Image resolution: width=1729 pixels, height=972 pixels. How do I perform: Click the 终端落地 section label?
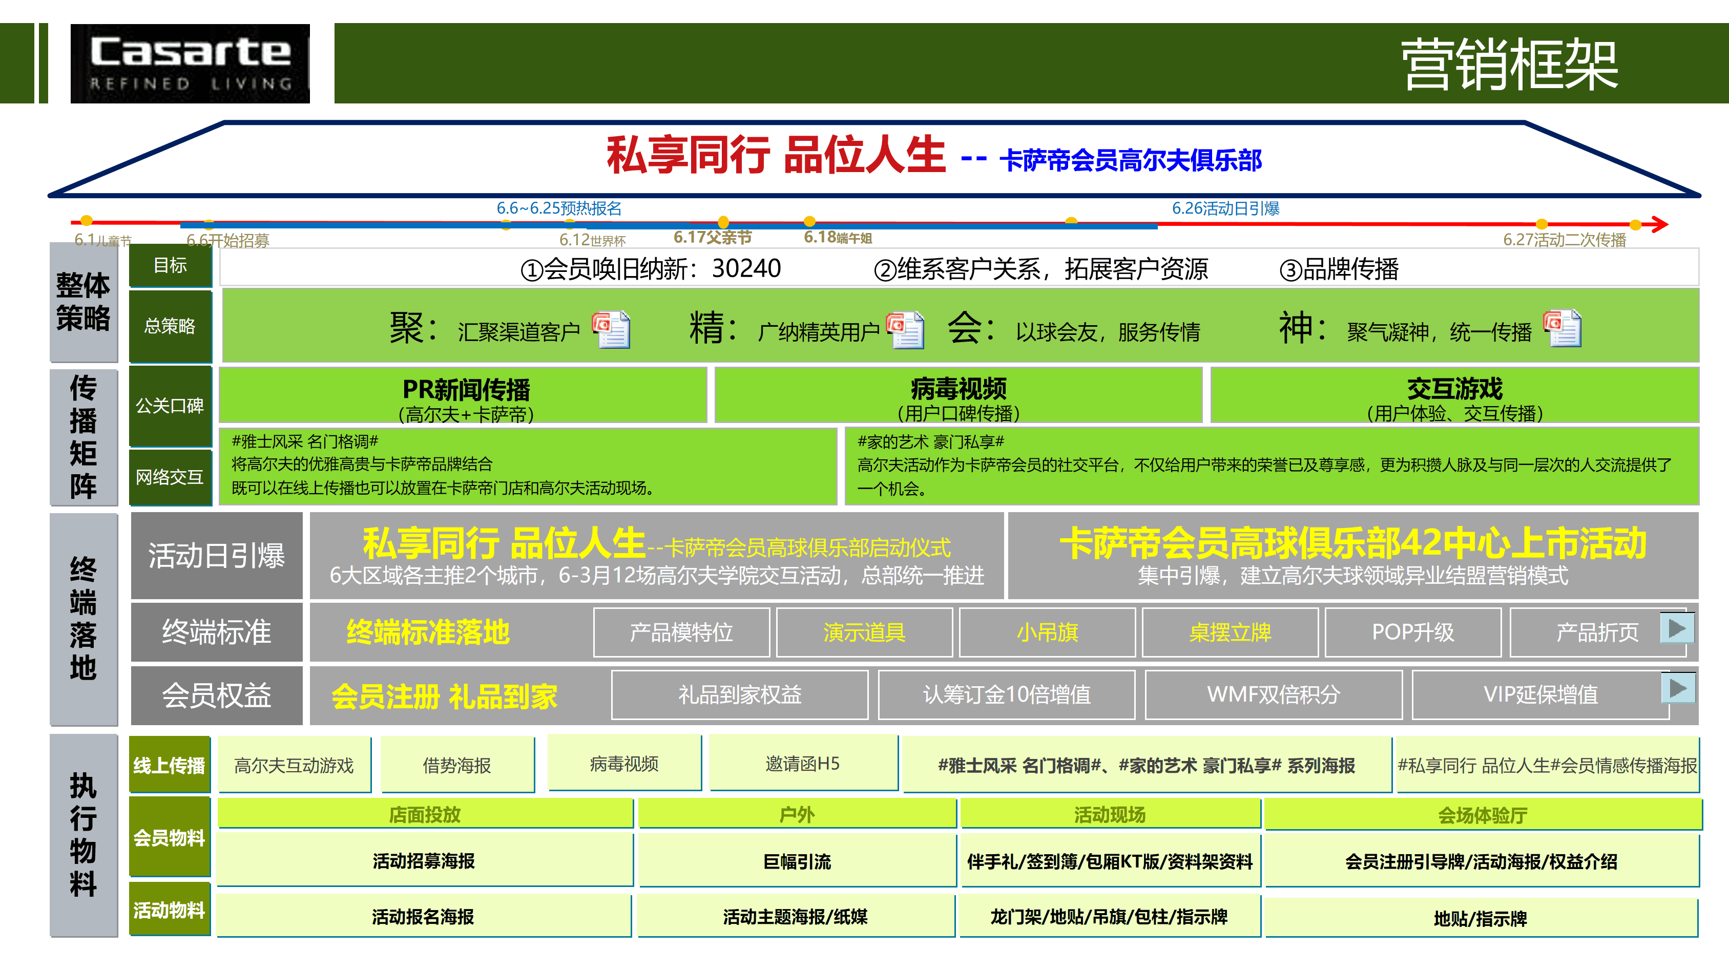pos(83,619)
